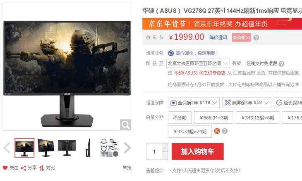The width and height of the screenshot is (302, 181).
Task: Open the 华硕(ASUS)华之硕专卖店 store link
Action: tap(199, 73)
